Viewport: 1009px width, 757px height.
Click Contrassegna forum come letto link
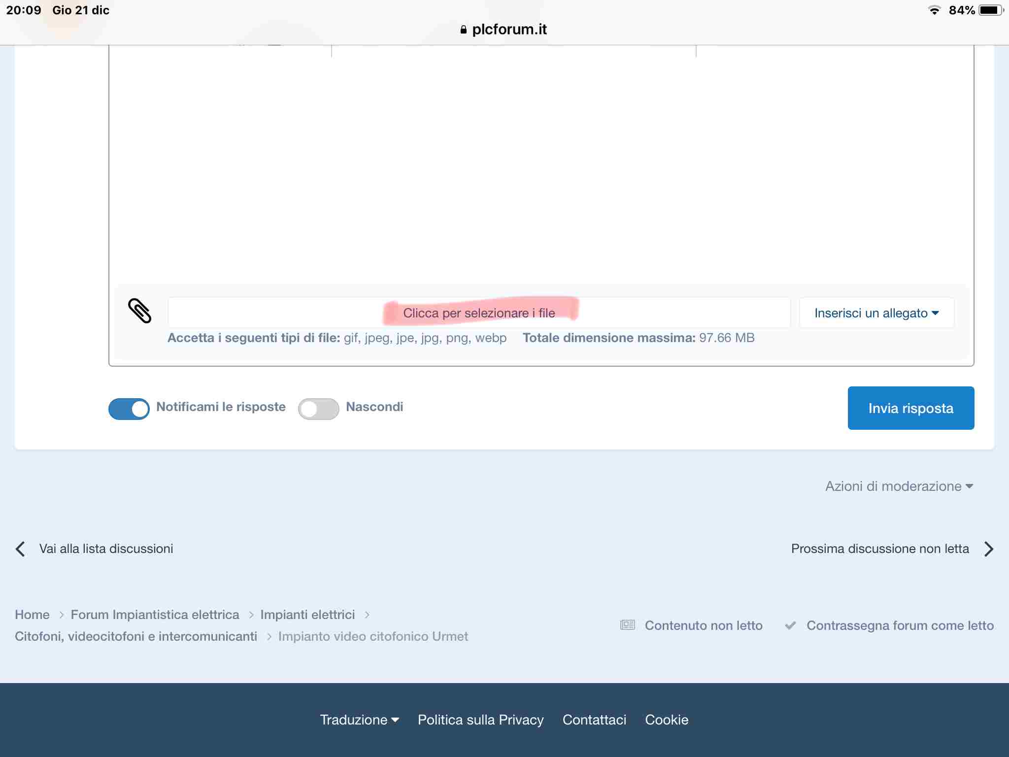click(900, 625)
